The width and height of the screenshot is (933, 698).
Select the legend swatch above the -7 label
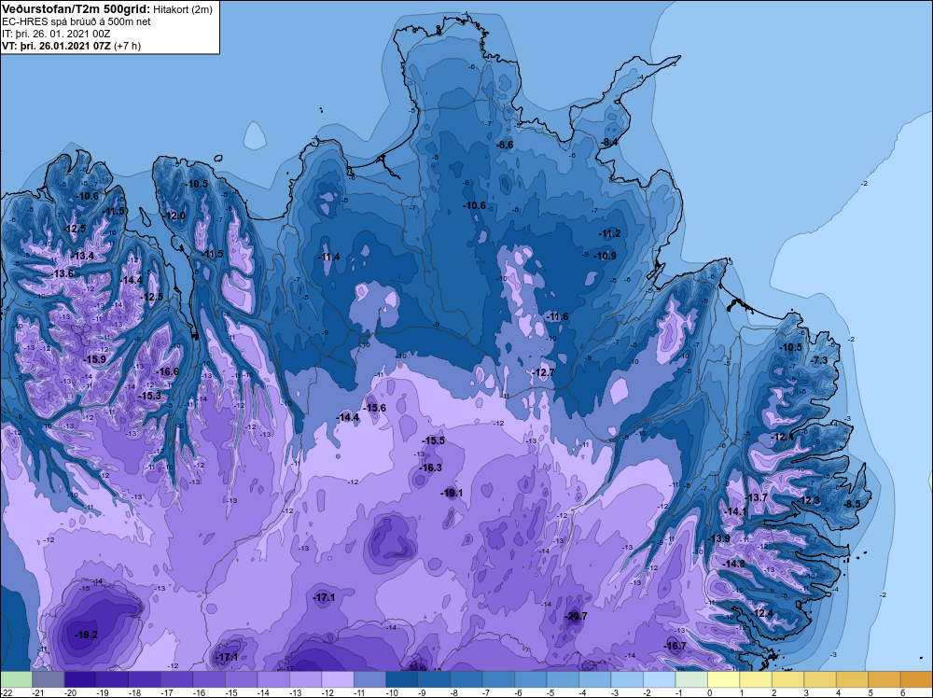[x=498, y=679]
